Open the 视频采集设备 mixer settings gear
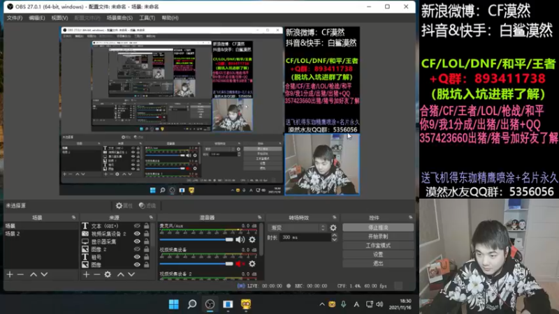Viewport: 559px width, 314px height. (x=252, y=264)
